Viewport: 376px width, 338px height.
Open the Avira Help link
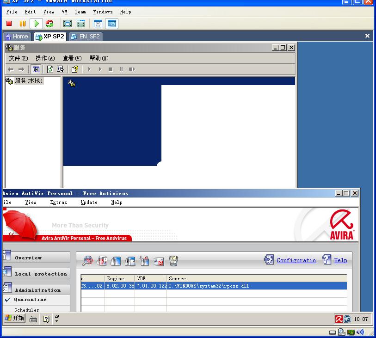coord(340,260)
